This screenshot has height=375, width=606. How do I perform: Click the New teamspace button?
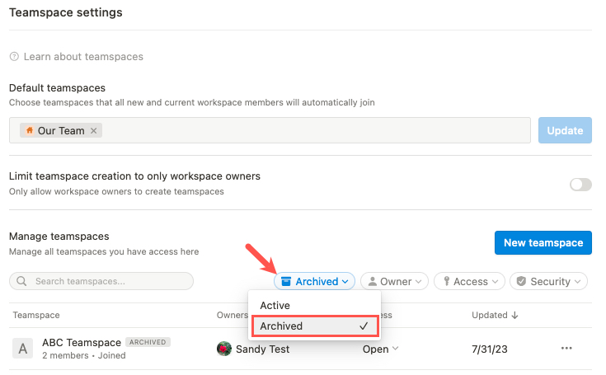[543, 243]
